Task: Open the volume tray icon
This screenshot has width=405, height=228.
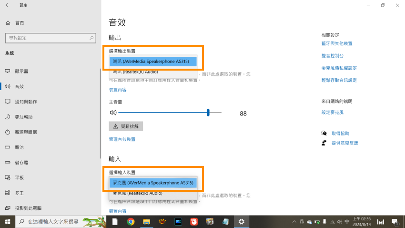Action: click(x=340, y=222)
